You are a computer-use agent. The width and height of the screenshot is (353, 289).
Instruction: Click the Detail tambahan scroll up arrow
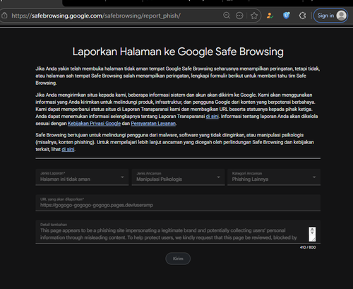coord(312,229)
